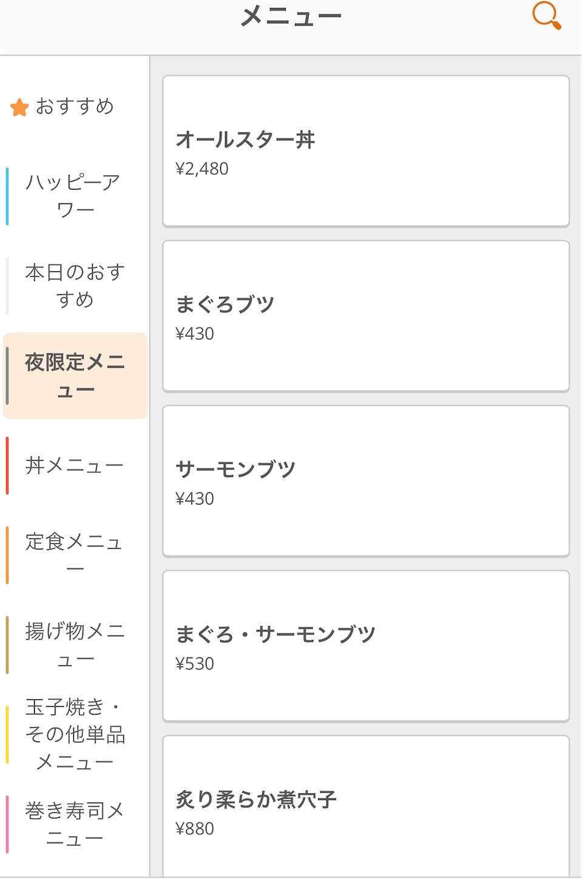This screenshot has width=582, height=879.
Task: Open まぐろ・サーモンブツ item card
Action: click(x=366, y=647)
